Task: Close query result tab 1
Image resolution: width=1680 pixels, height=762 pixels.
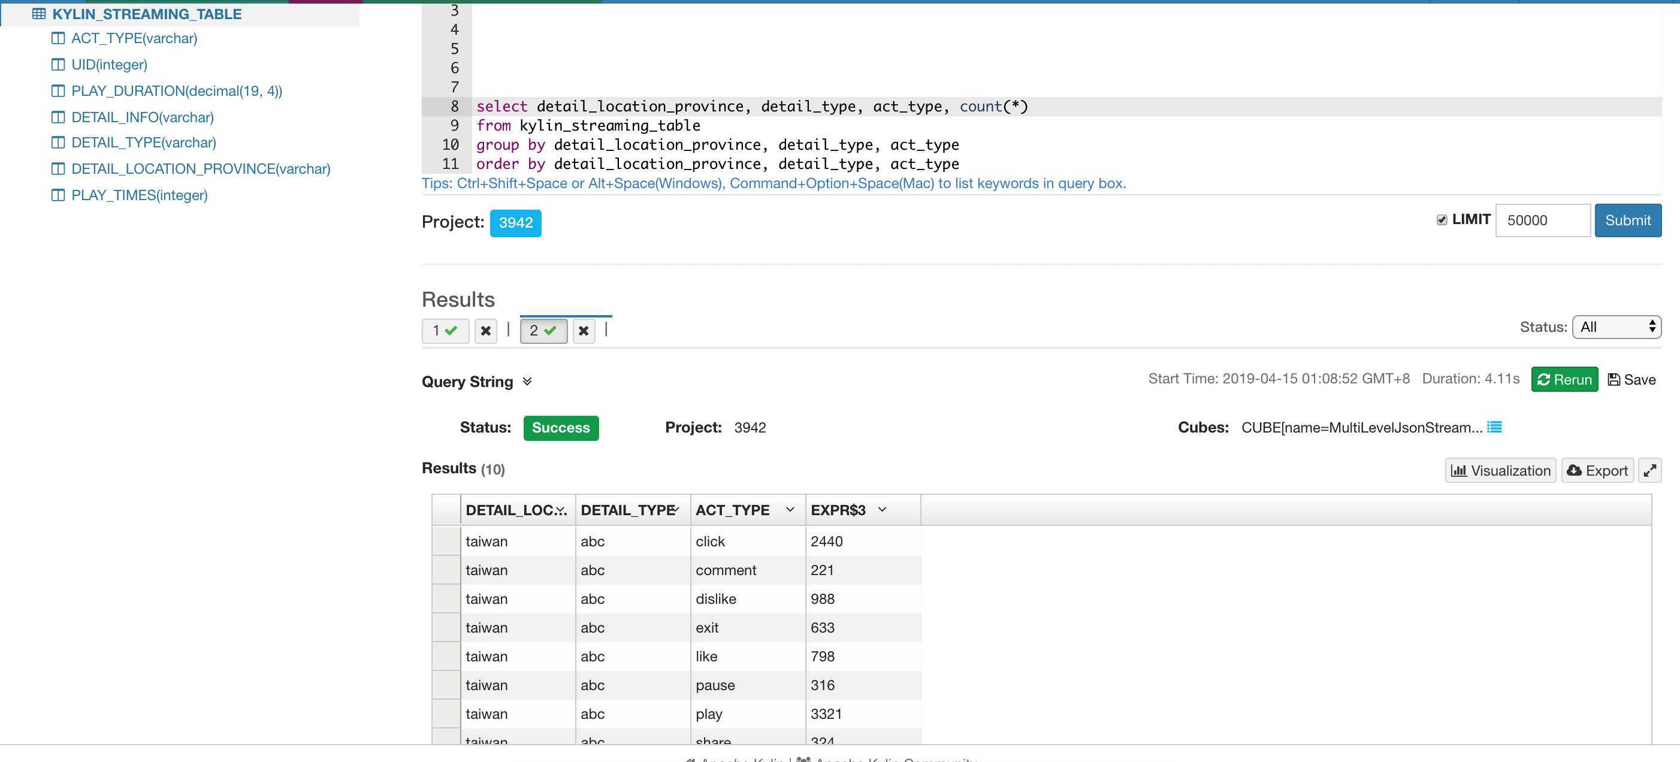Action: 485,331
